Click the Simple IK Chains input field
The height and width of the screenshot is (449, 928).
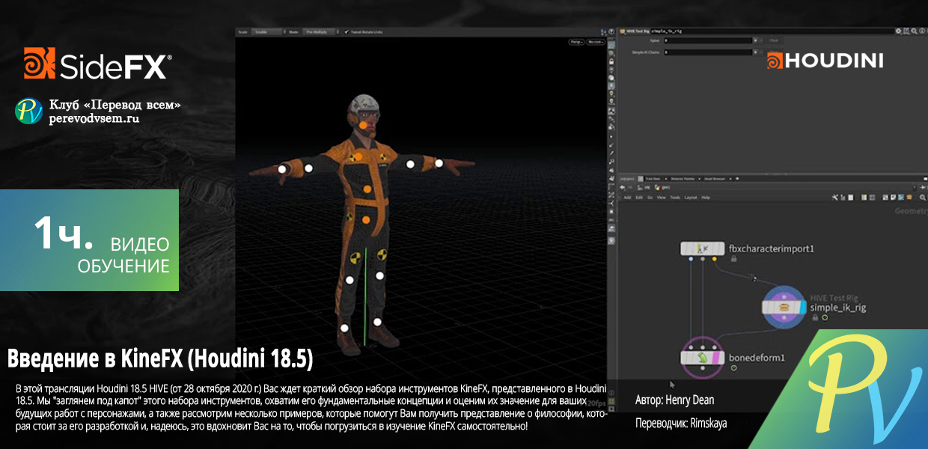click(x=707, y=52)
